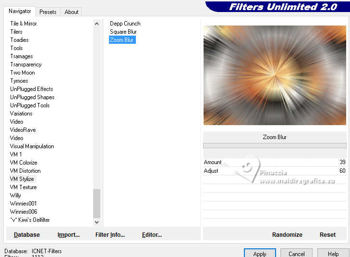Choose the VM Texture category
The image size is (350, 257).
pos(24,187)
